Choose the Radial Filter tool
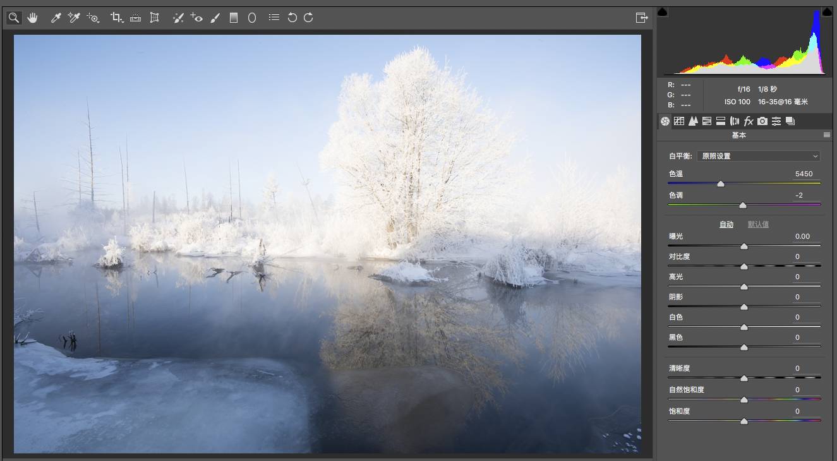Viewport: 837px width, 461px height. click(x=251, y=18)
